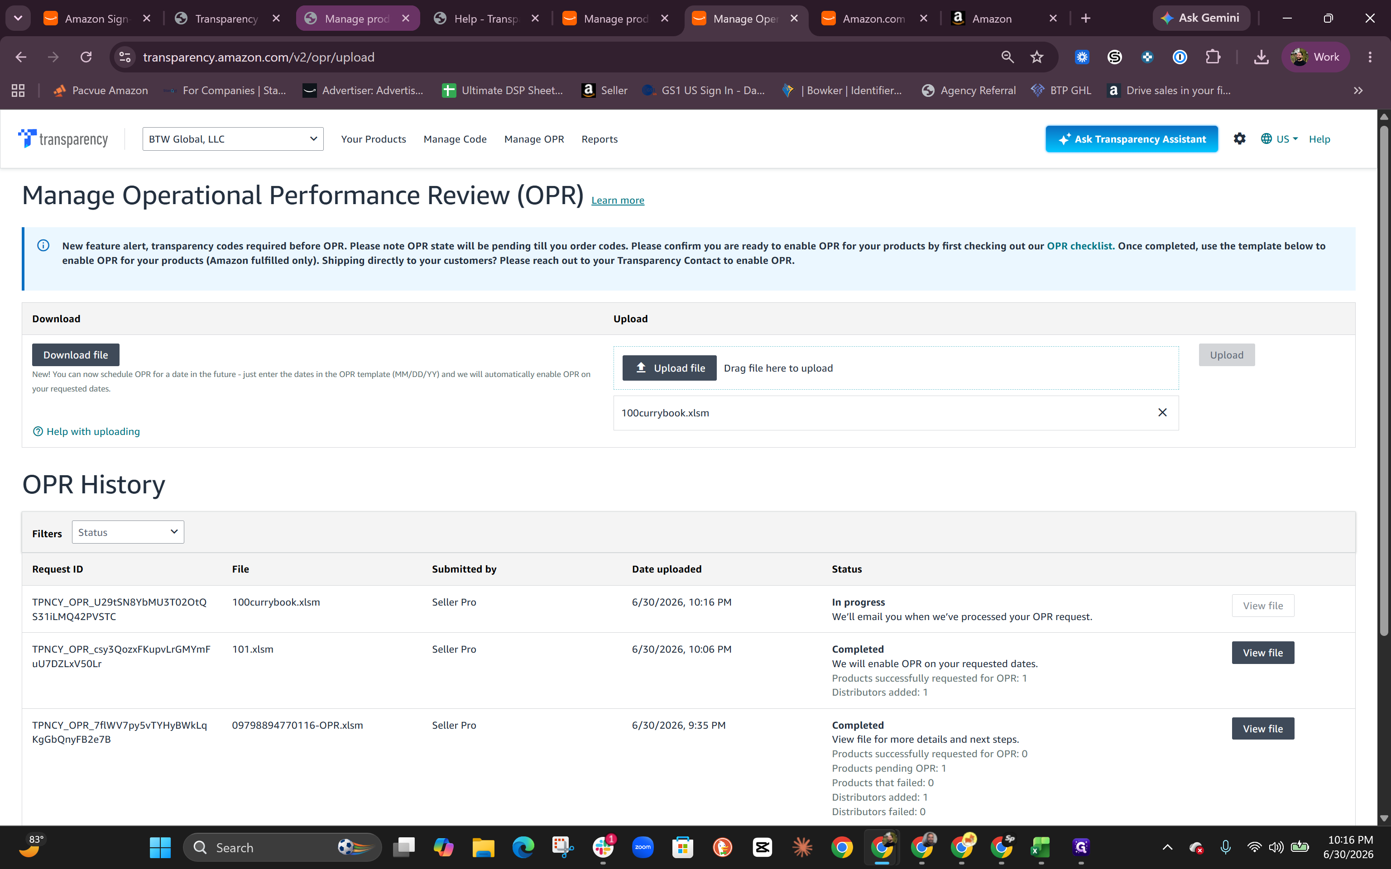Click Download file button

(75, 354)
